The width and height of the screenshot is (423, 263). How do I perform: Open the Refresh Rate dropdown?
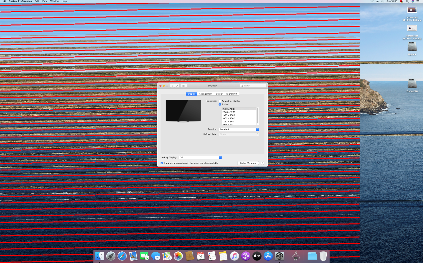[238, 135]
